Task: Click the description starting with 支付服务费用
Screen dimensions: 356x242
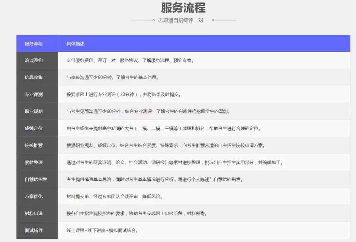Action: coord(130,60)
